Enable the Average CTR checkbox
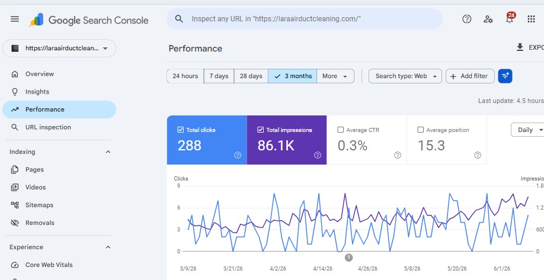544x280 pixels. point(340,130)
